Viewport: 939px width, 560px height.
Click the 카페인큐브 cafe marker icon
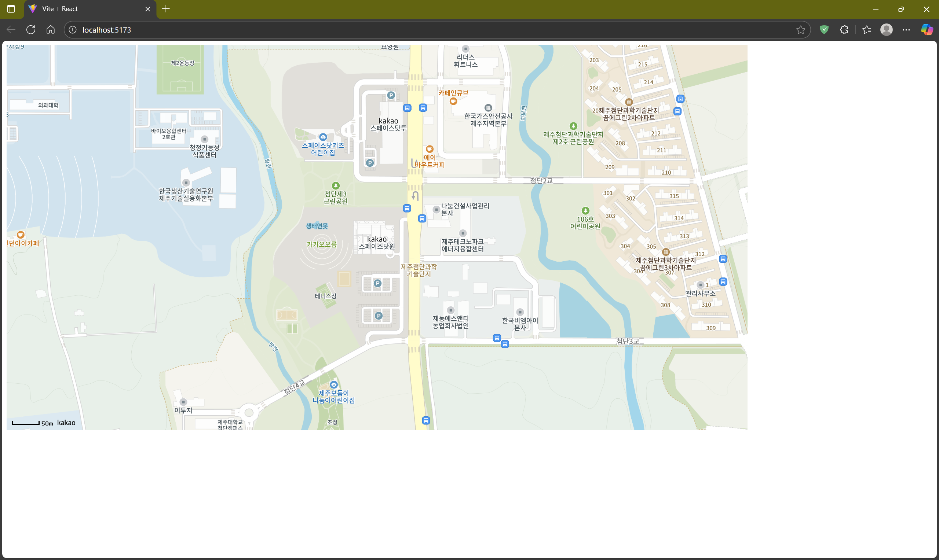[453, 101]
